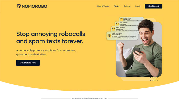Click shield icon on (516) 478-8369 notification
The height and width of the screenshot is (99, 179).
pyautogui.click(x=121, y=19)
